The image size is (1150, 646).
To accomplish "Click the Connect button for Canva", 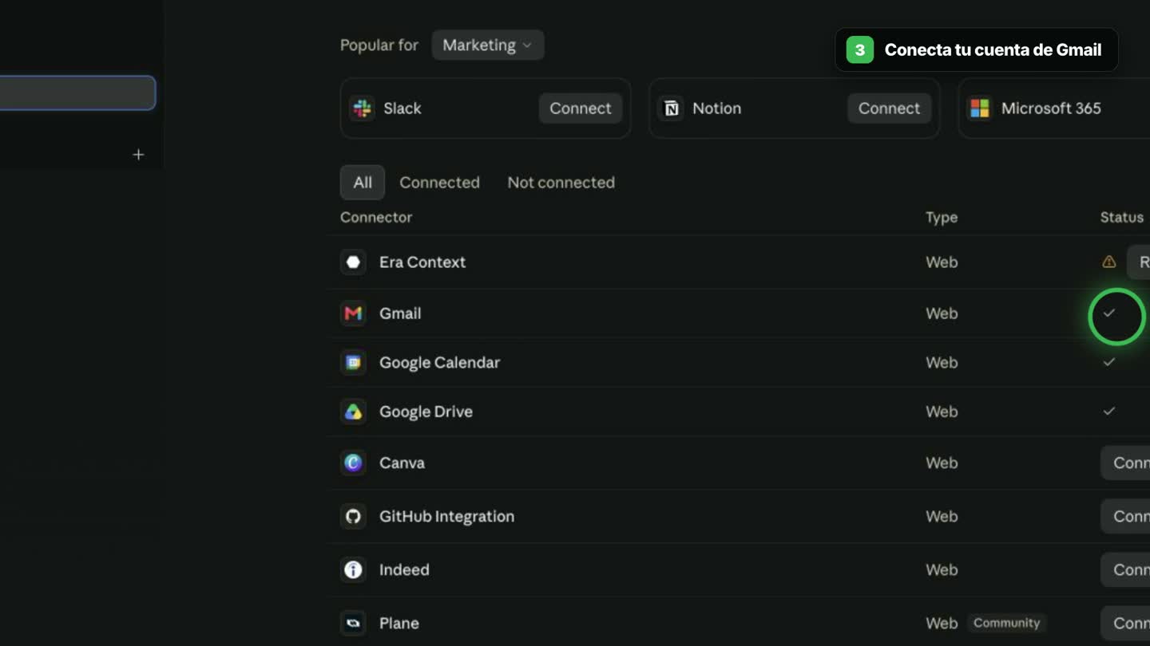I will (1125, 463).
